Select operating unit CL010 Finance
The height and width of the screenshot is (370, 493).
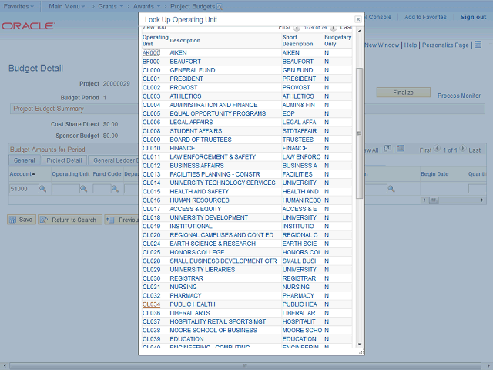point(151,148)
